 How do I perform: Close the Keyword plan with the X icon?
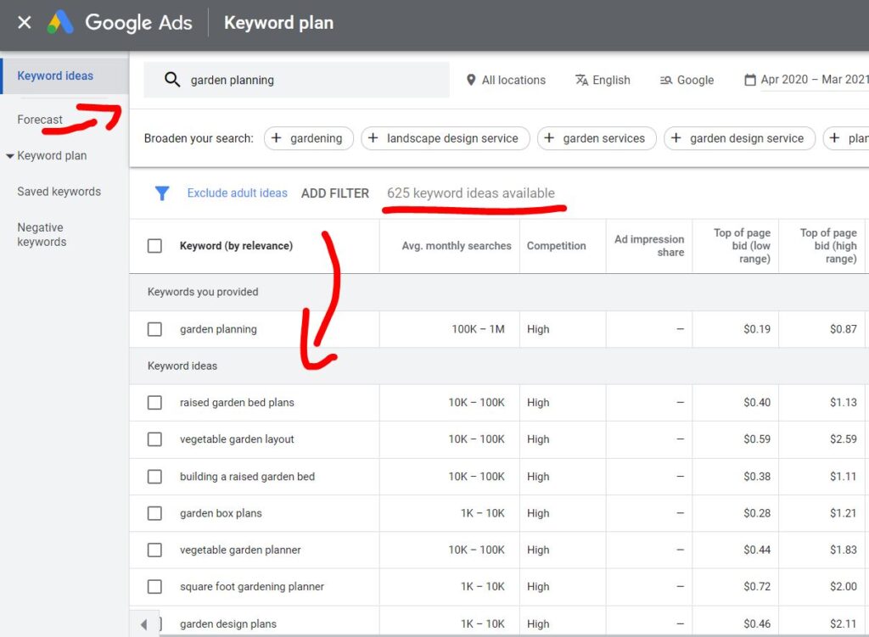point(24,22)
